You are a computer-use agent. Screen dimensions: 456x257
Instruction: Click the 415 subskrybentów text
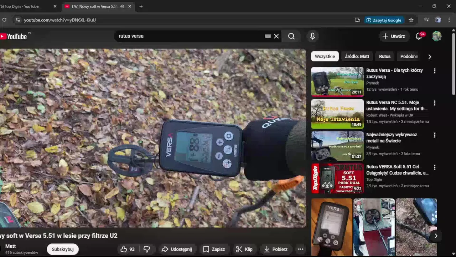click(22, 253)
